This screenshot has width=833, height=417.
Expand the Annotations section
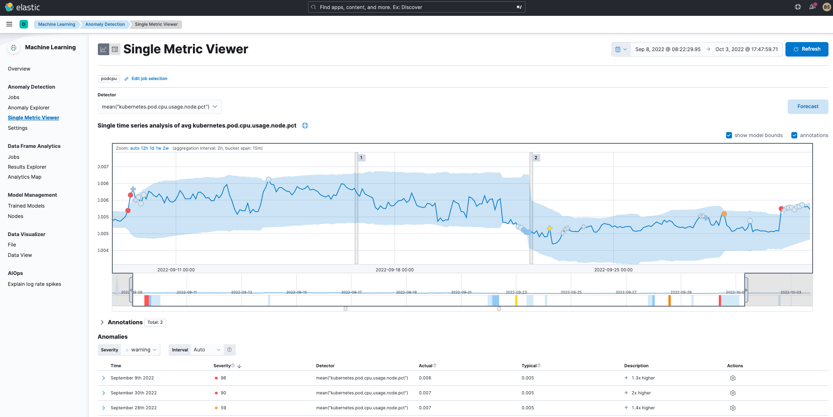point(102,322)
